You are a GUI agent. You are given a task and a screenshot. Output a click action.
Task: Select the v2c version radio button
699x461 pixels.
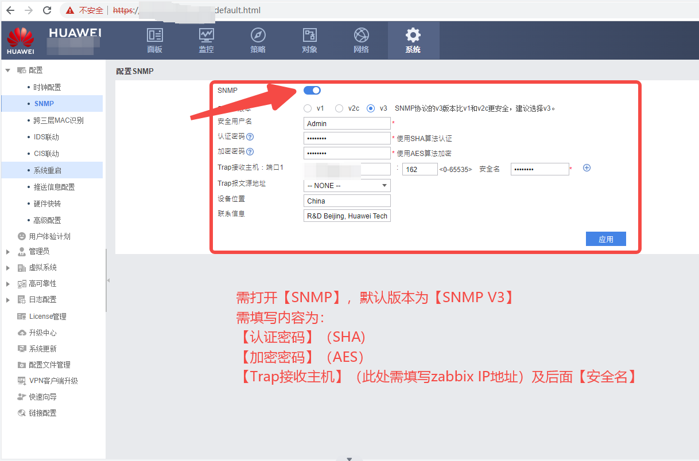339,108
